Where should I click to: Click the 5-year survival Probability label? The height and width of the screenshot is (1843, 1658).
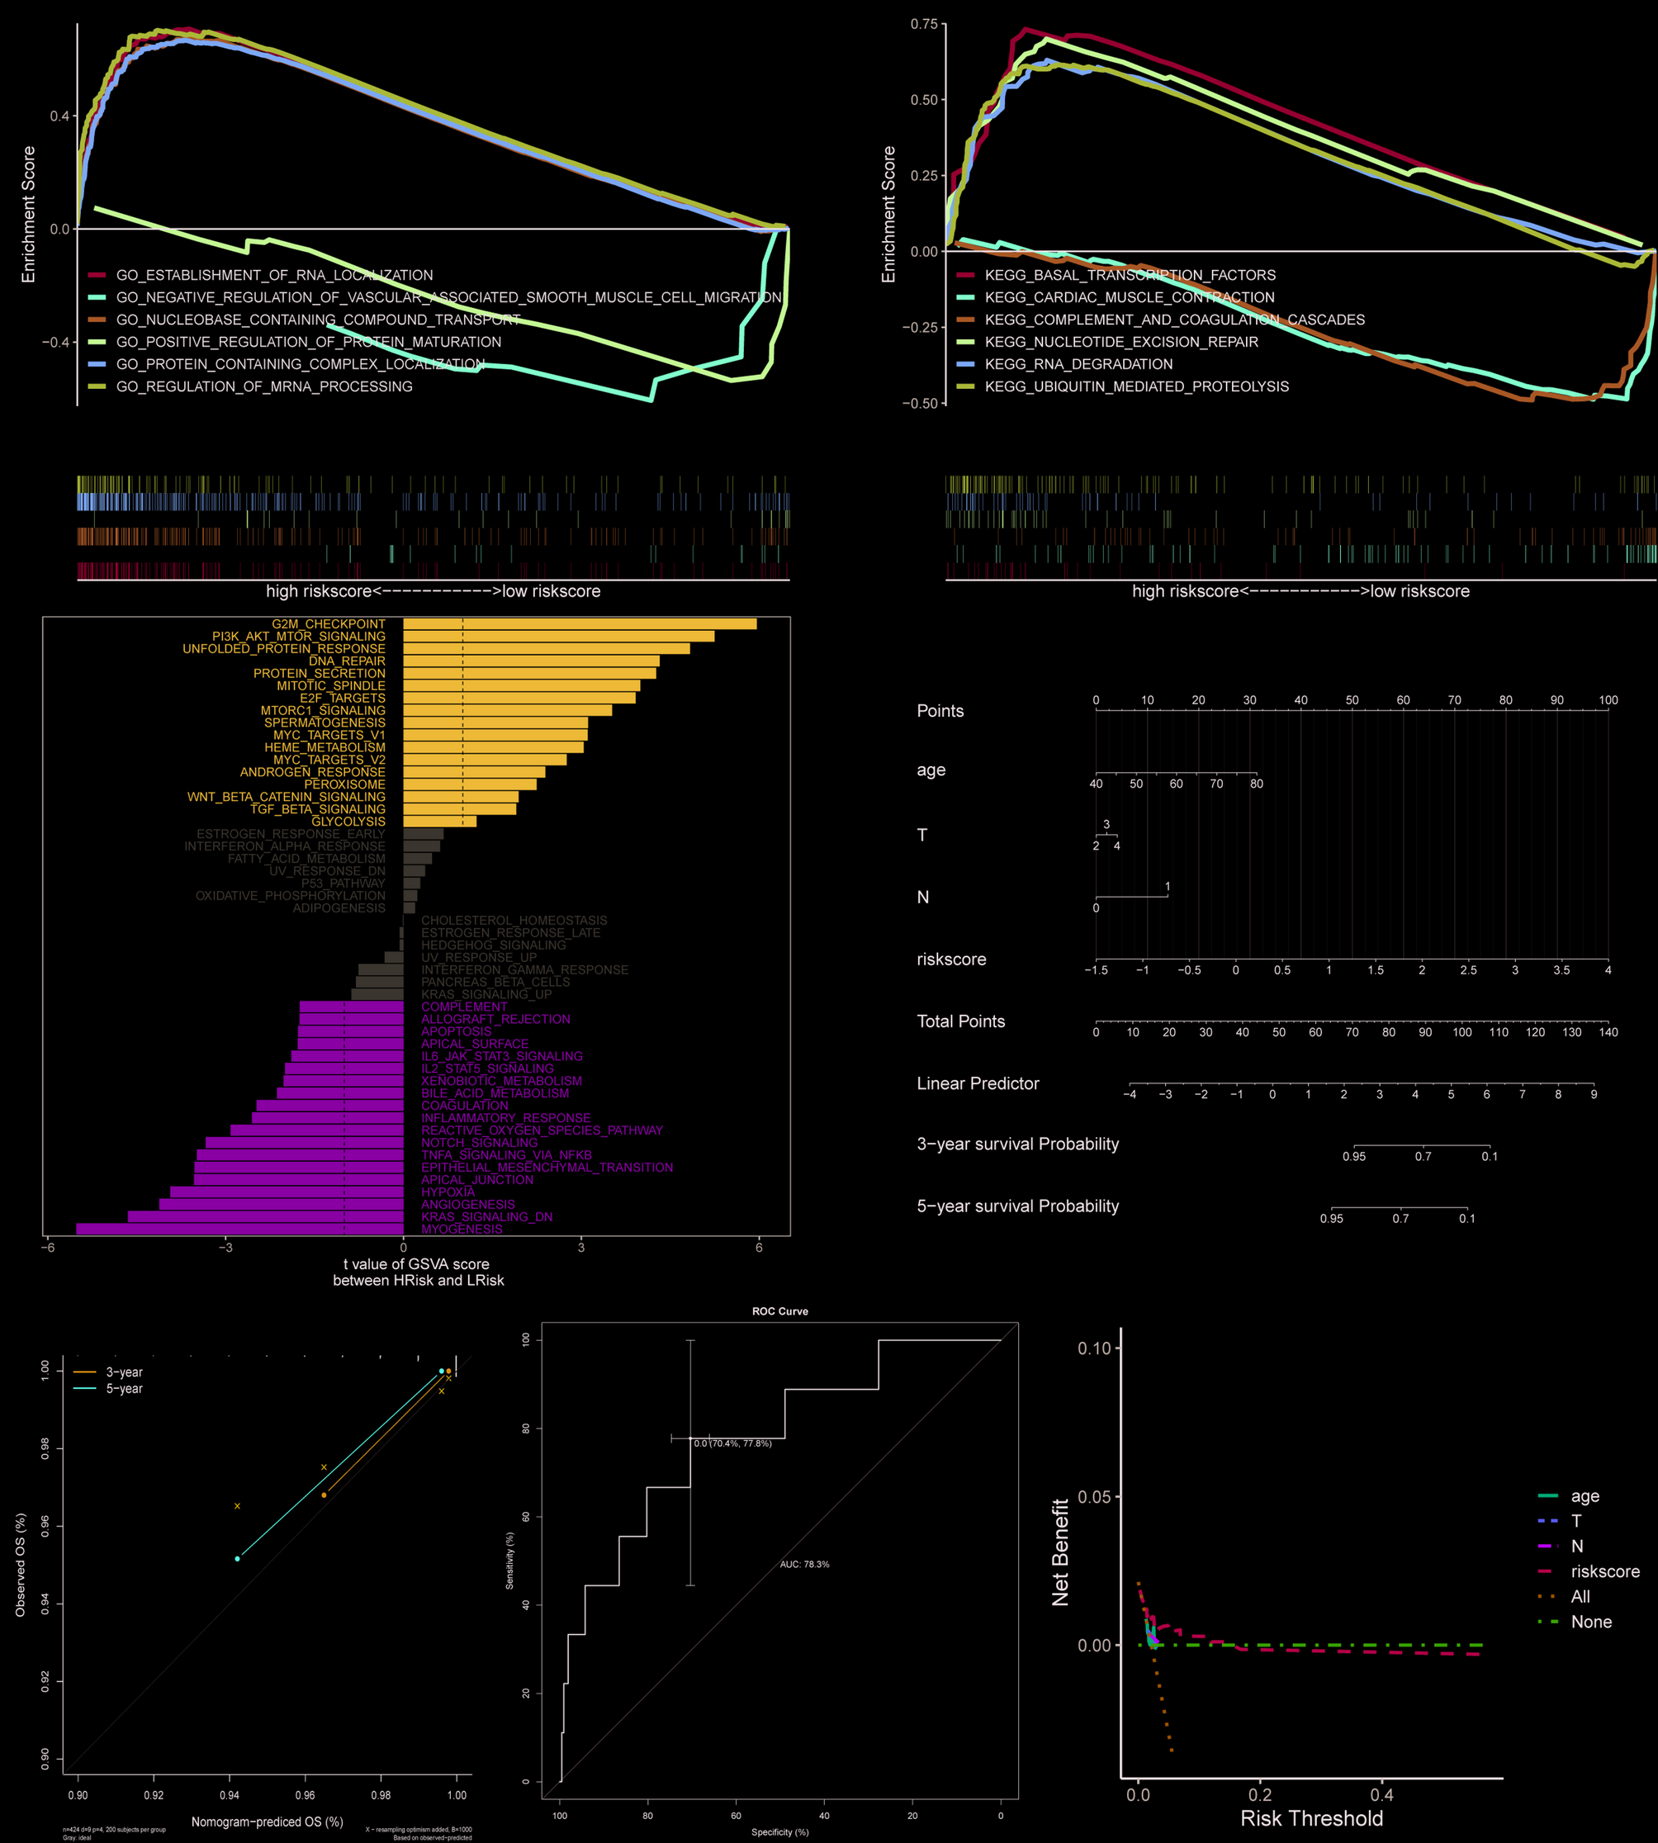tap(1017, 1206)
